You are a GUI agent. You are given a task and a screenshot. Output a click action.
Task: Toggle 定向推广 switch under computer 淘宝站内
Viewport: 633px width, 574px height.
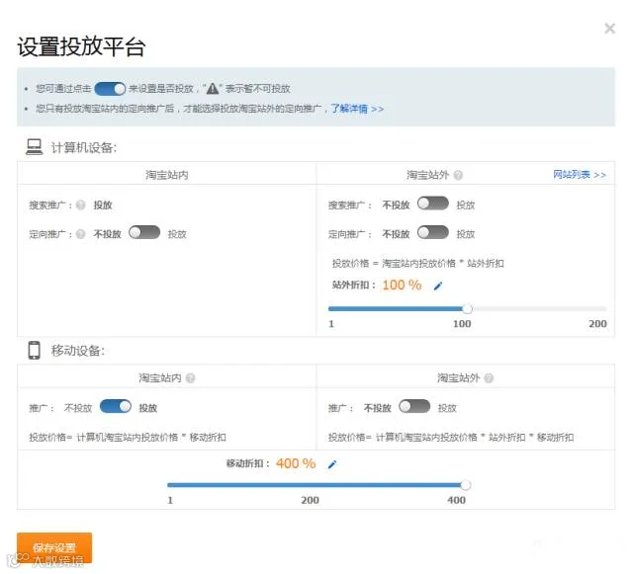click(144, 232)
